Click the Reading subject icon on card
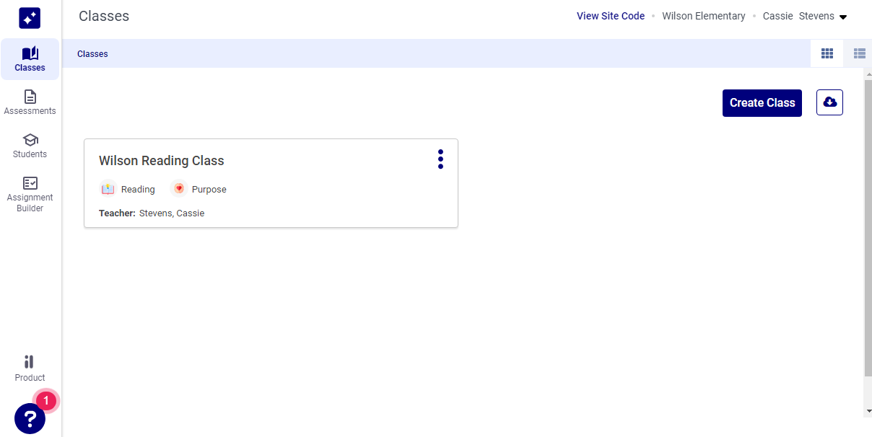This screenshot has height=437, width=872. coord(108,189)
